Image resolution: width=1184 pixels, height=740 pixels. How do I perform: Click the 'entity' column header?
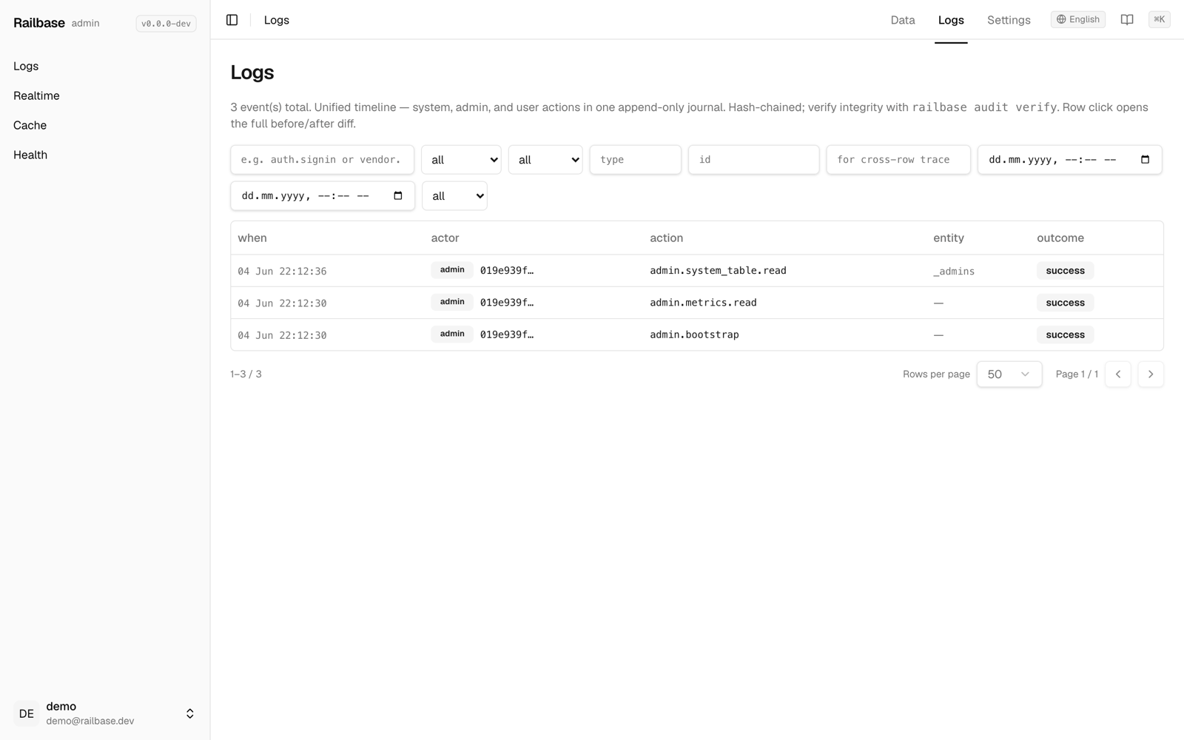[949, 238]
